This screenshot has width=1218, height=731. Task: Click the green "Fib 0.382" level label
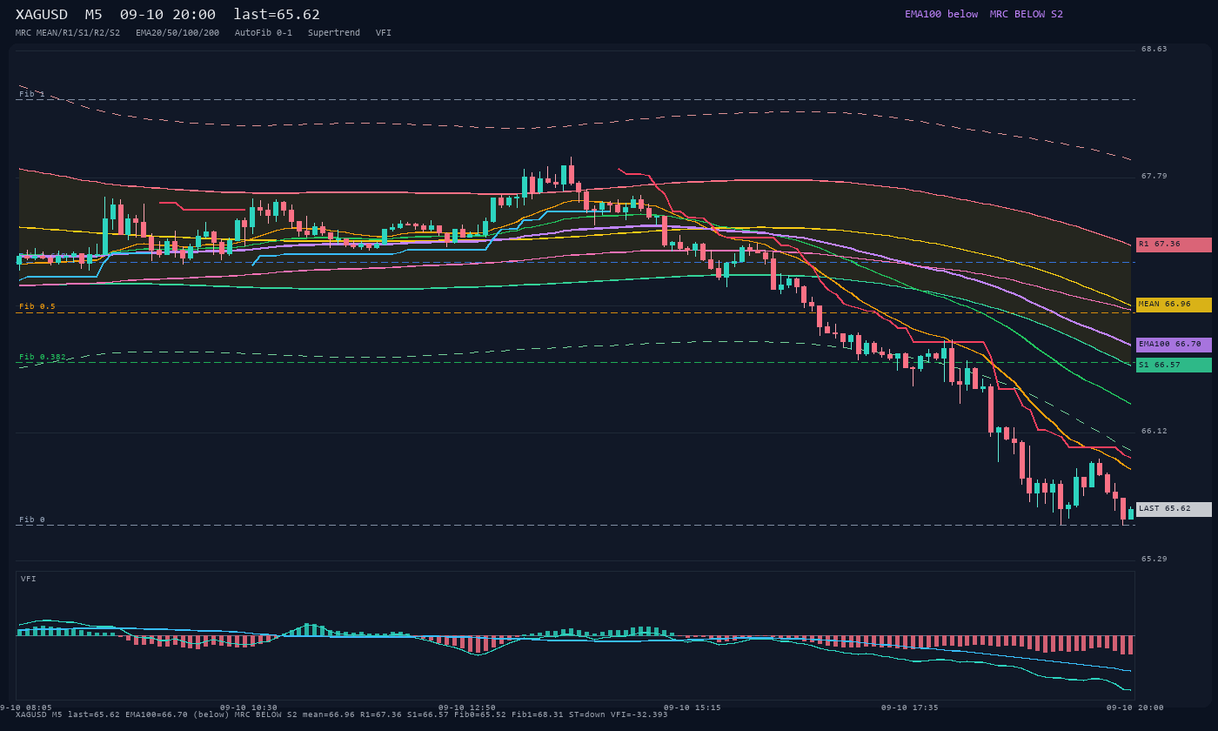coord(43,357)
